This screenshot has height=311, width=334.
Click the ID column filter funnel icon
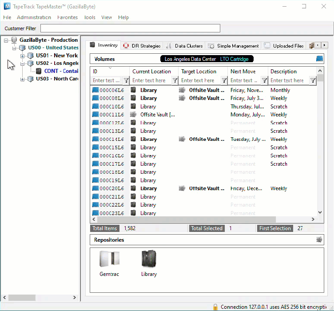pyautogui.click(x=126, y=80)
